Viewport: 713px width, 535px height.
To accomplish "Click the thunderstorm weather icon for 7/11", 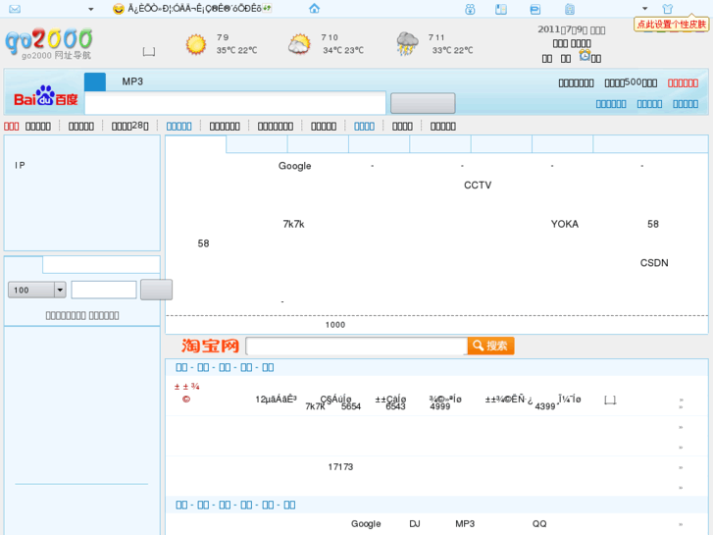I will coord(407,44).
